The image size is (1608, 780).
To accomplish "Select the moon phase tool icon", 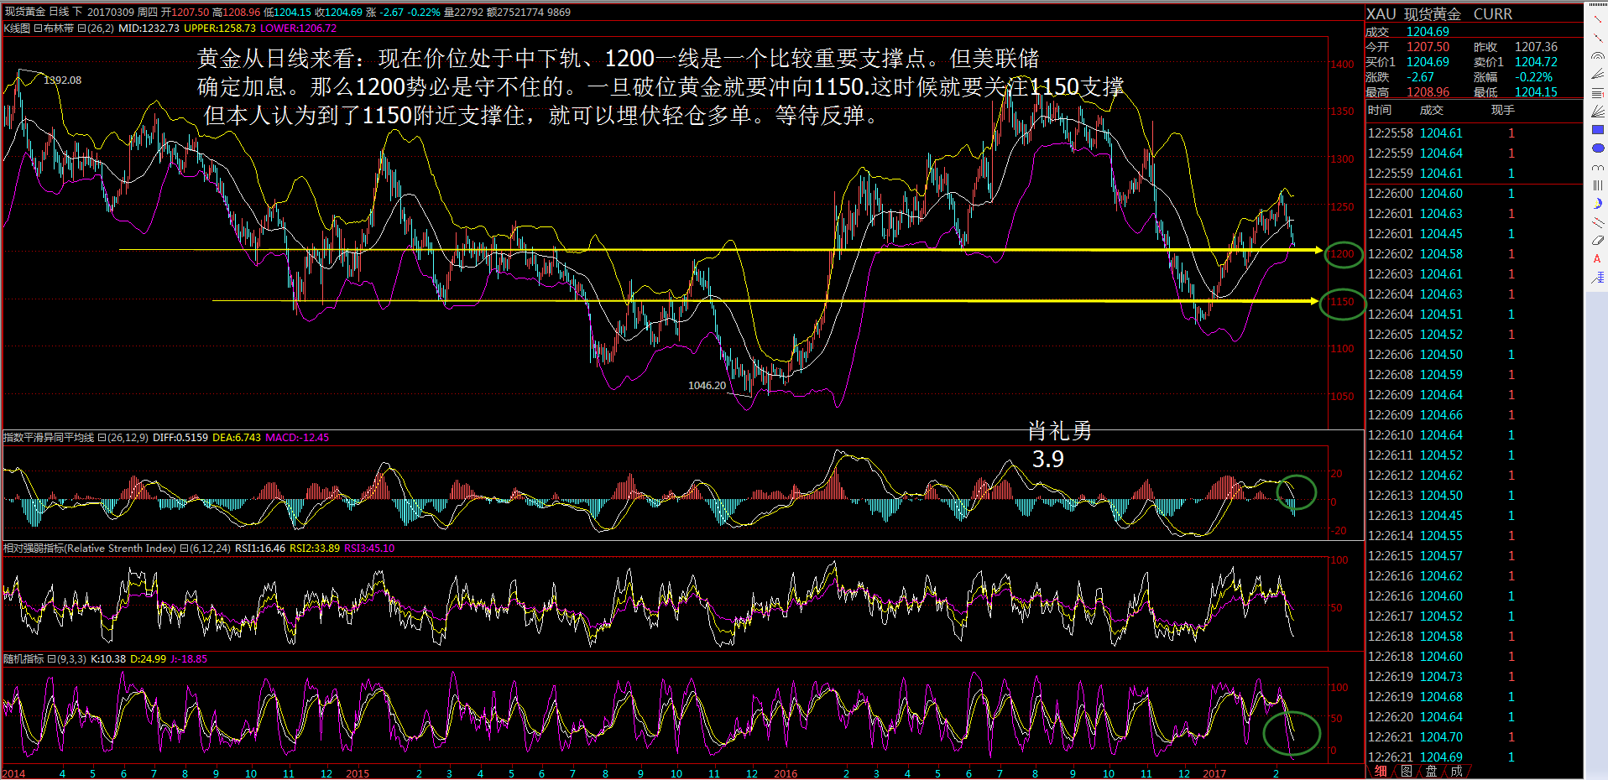I will 1597,204.
